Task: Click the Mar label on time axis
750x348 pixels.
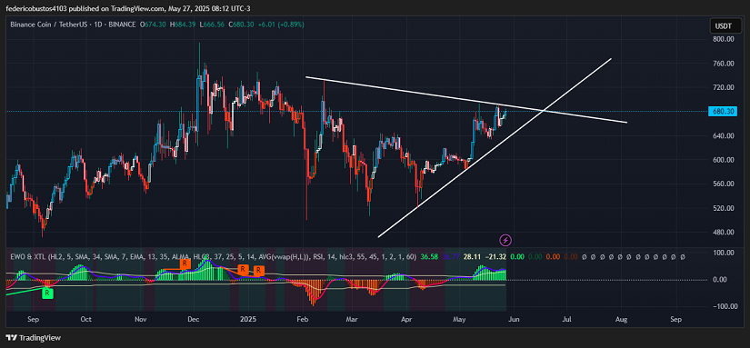Action: 352,319
